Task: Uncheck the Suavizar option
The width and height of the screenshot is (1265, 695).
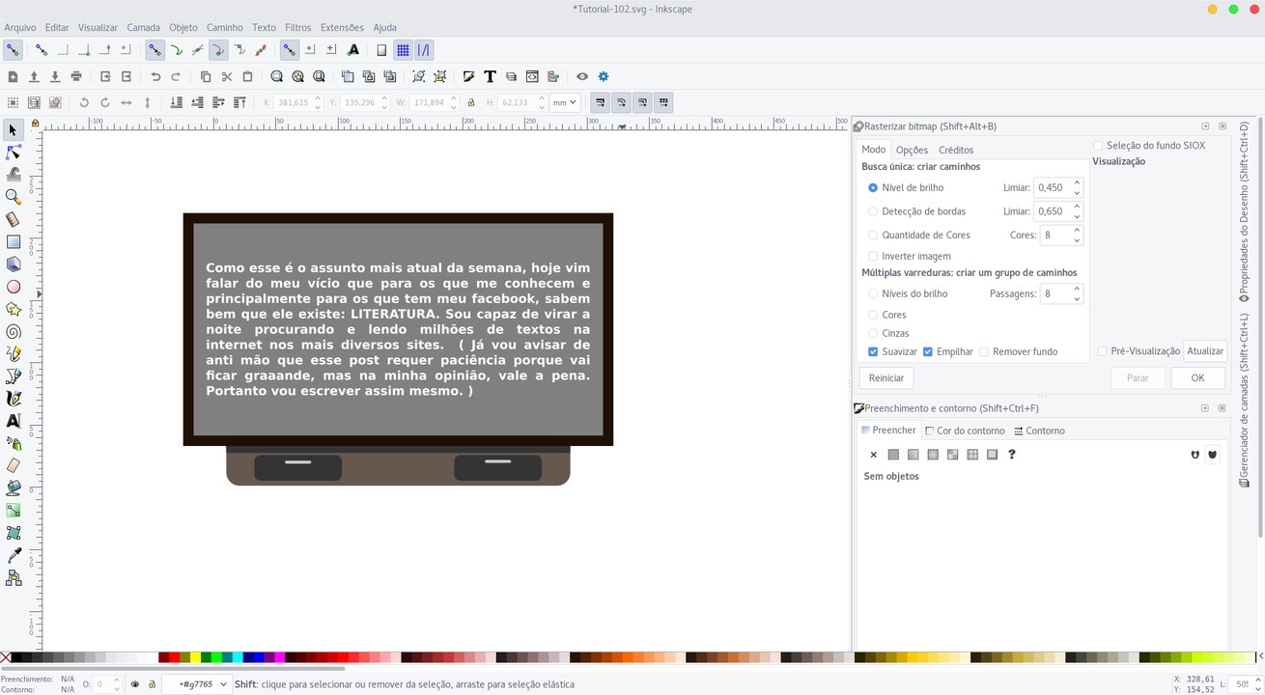Action: [873, 351]
